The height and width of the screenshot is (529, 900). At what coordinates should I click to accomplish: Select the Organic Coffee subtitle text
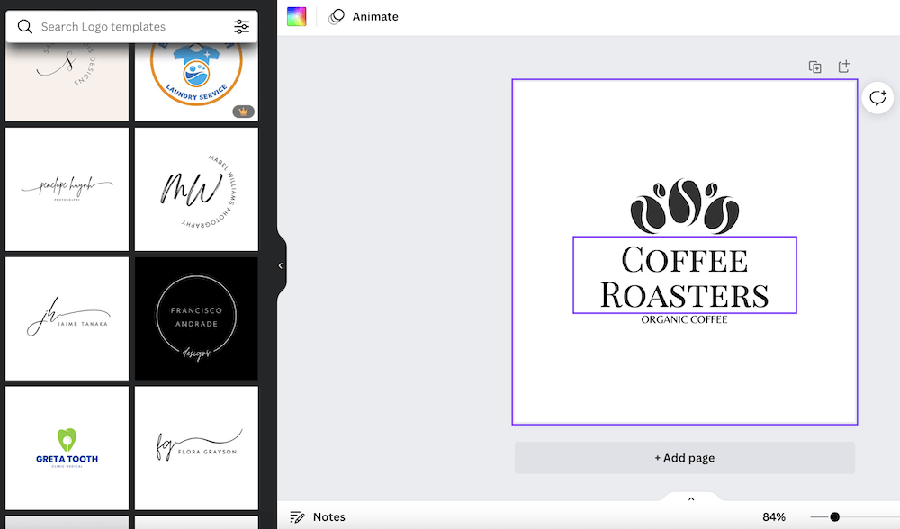(x=684, y=319)
